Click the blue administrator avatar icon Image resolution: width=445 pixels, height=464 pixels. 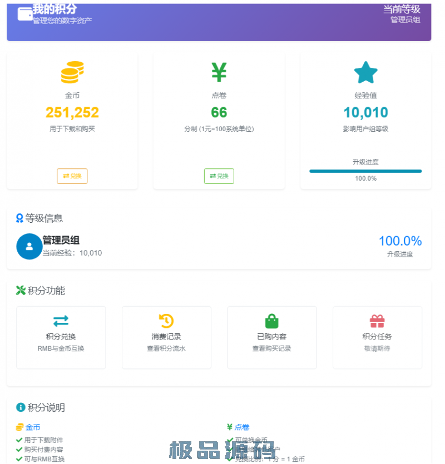tap(29, 246)
